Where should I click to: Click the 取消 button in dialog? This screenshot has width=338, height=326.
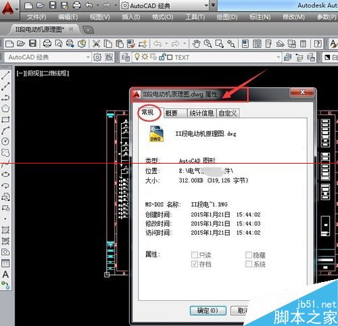point(240,310)
